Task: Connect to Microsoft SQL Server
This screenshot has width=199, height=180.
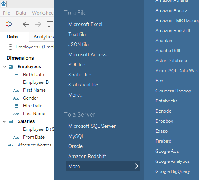Action: pos(92,126)
